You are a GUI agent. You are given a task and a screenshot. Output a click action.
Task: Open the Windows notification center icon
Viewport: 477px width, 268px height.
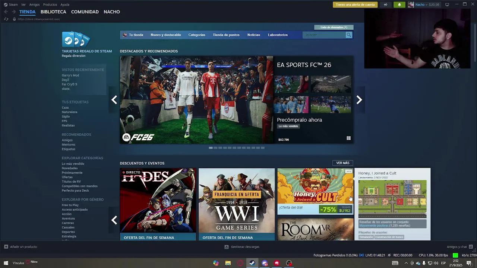(469, 263)
